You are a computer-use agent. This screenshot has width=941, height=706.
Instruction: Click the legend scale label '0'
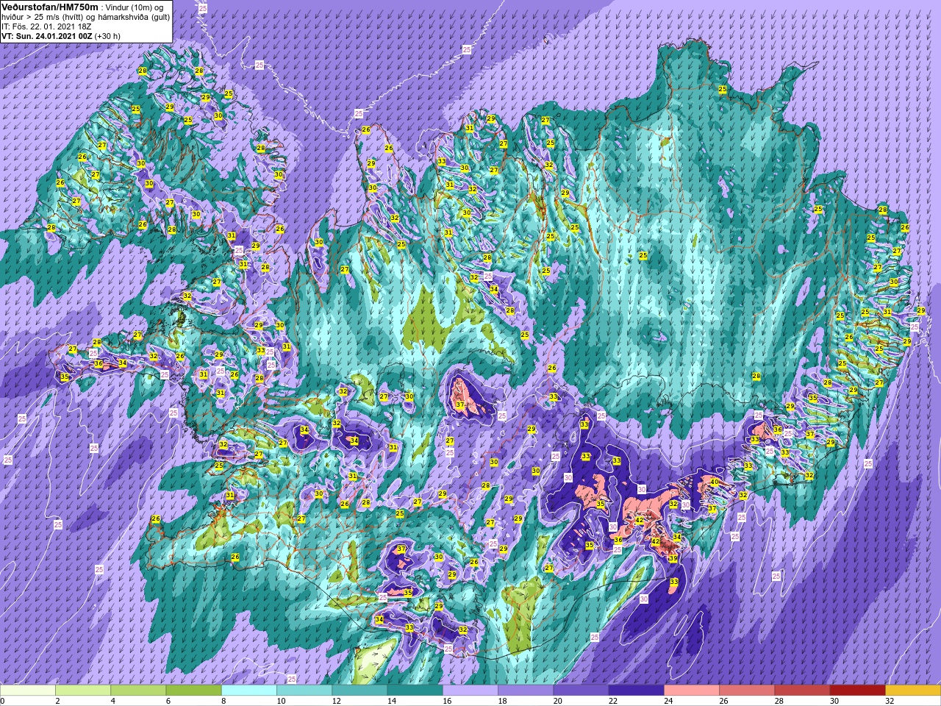click(x=2, y=701)
